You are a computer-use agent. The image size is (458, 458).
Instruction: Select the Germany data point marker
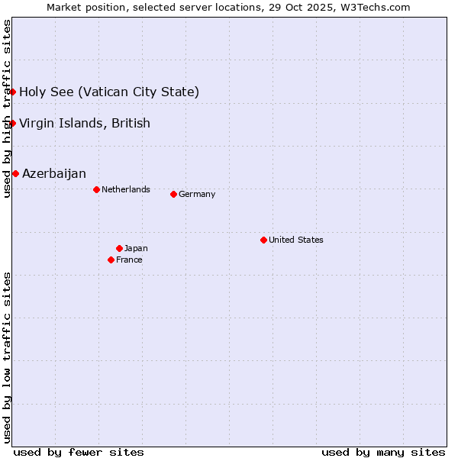(x=173, y=194)
